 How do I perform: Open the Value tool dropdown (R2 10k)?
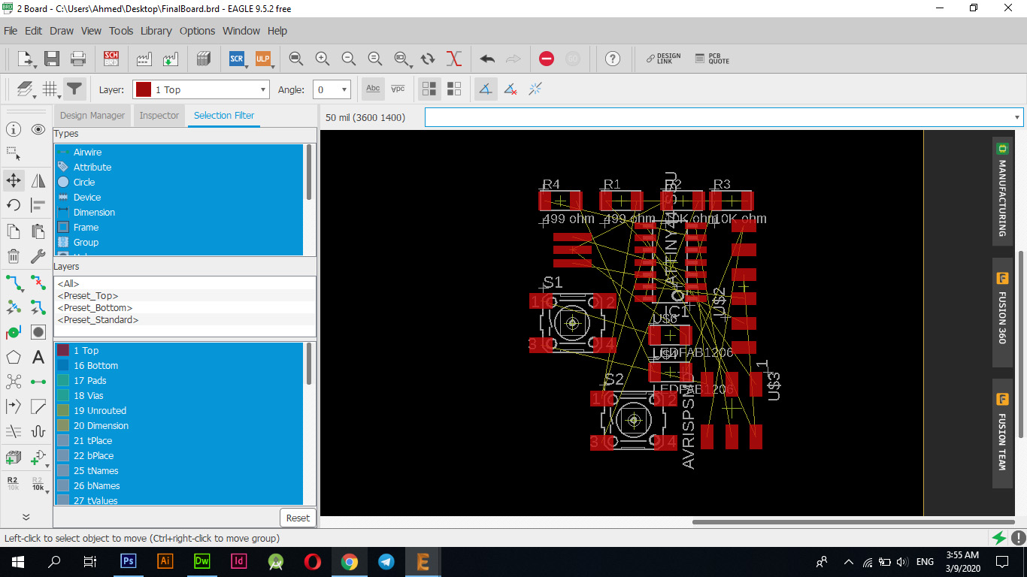(x=38, y=482)
